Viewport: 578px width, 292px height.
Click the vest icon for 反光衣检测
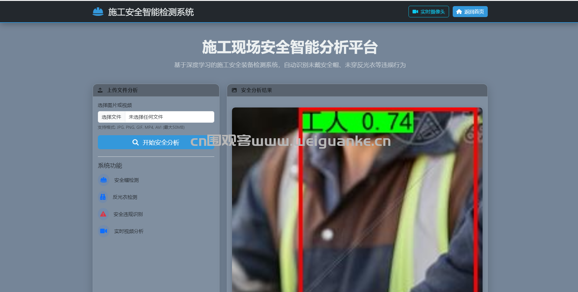point(103,197)
